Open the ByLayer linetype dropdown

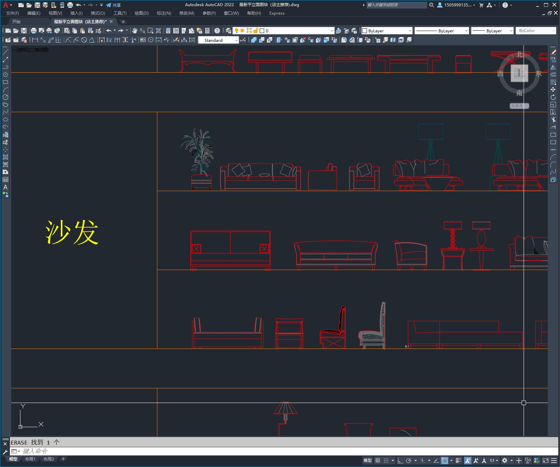[442, 31]
